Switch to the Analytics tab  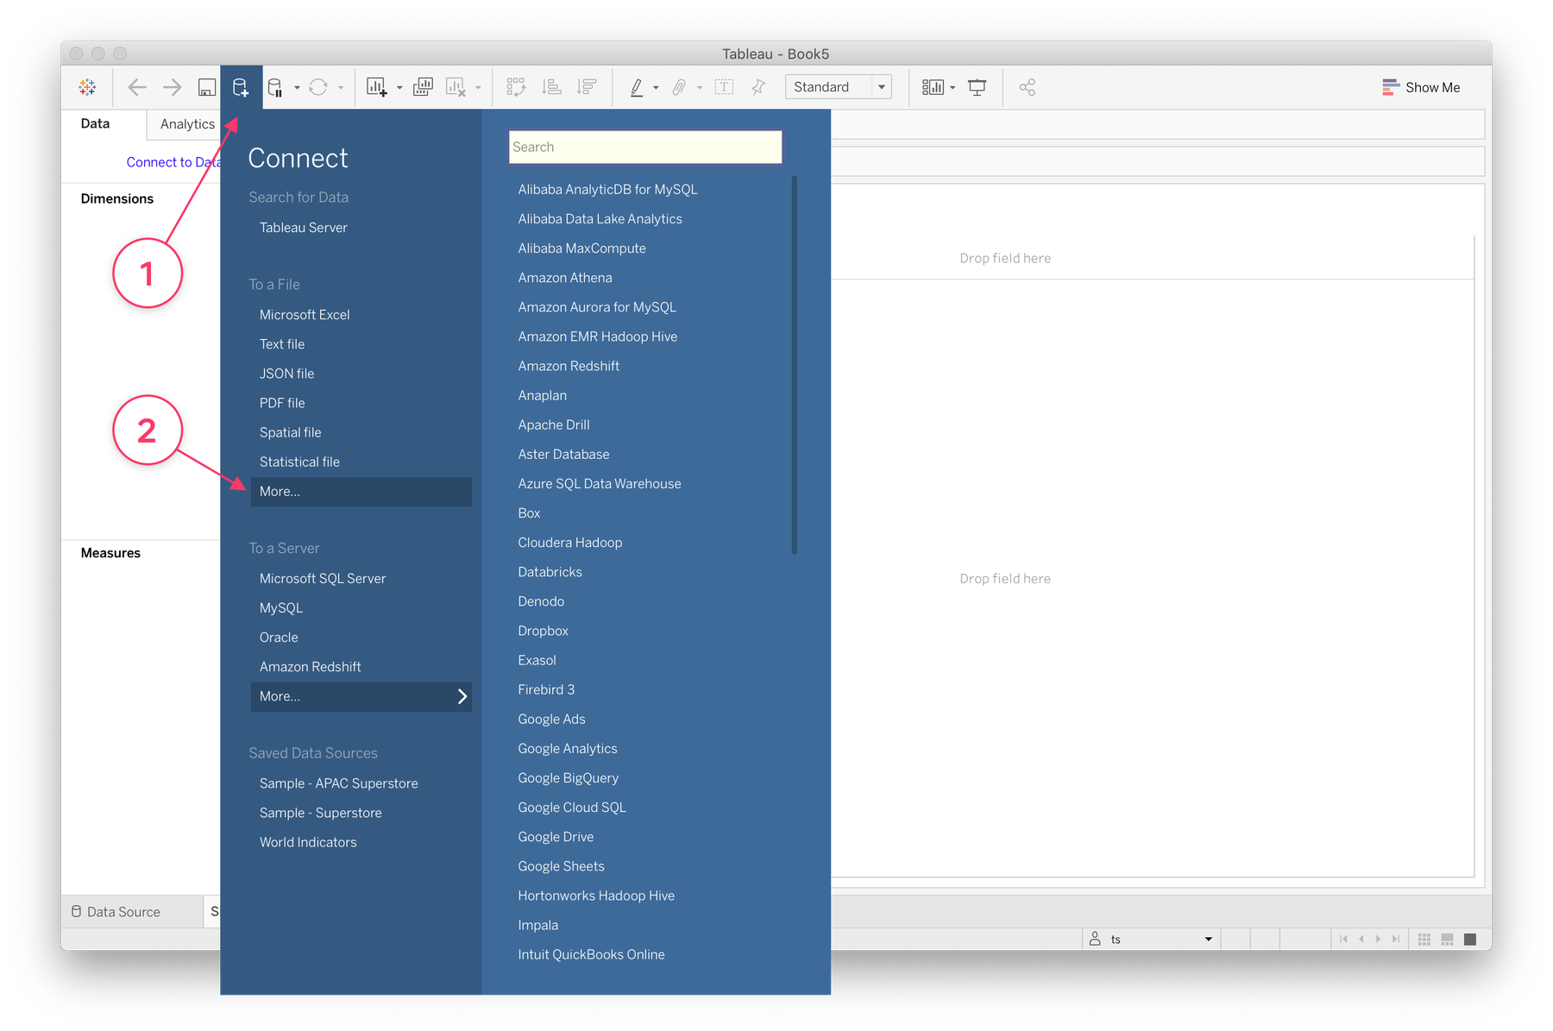pyautogui.click(x=187, y=124)
